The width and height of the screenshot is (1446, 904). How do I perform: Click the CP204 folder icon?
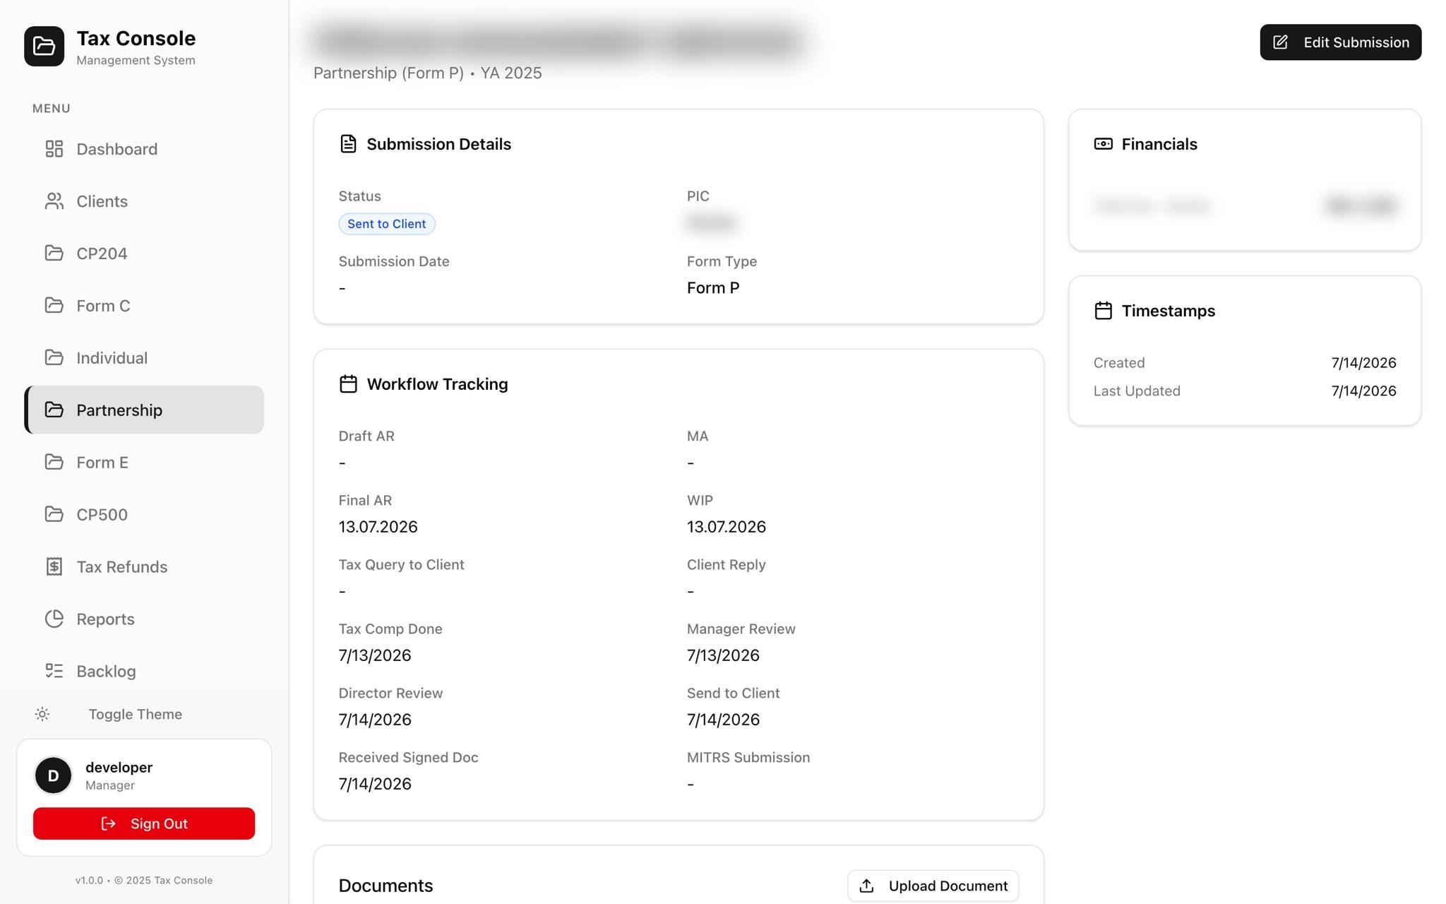[54, 253]
